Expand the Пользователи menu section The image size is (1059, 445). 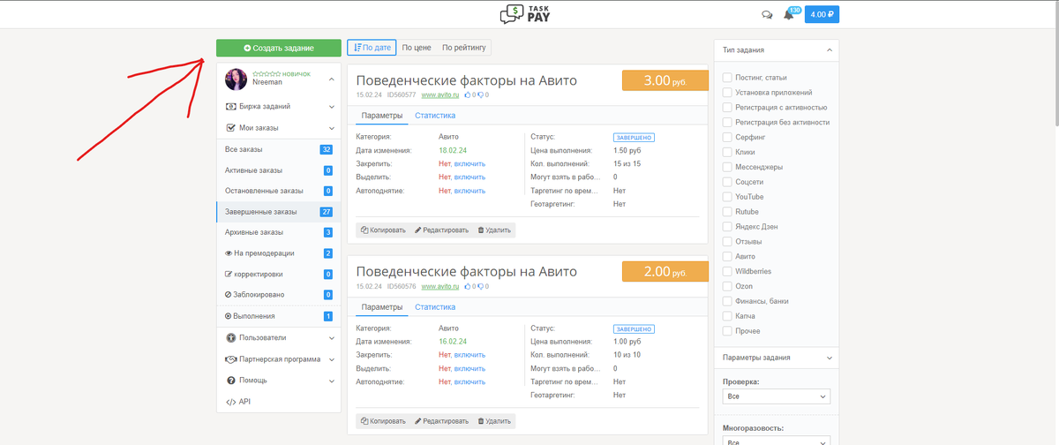pos(332,338)
